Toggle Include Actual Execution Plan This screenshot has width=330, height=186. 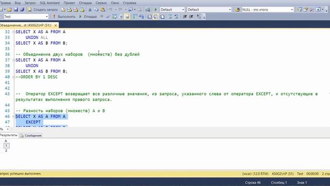pyautogui.click(x=135, y=17)
